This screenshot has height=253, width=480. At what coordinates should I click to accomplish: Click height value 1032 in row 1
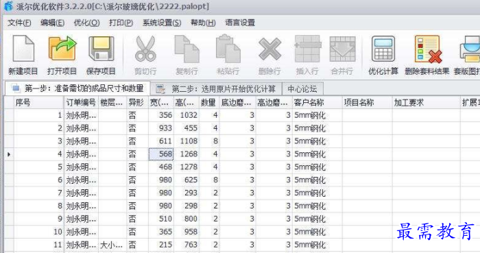tap(189, 115)
